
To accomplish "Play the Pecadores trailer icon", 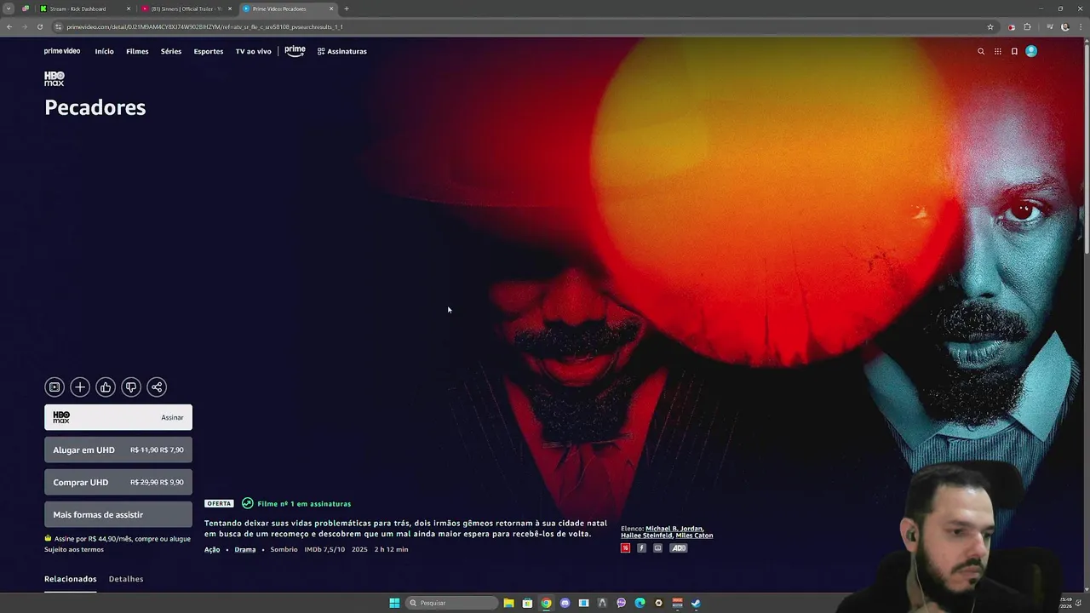I will click(x=54, y=387).
